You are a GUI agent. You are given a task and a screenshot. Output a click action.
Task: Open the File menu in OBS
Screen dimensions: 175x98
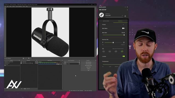(x=5, y=6)
